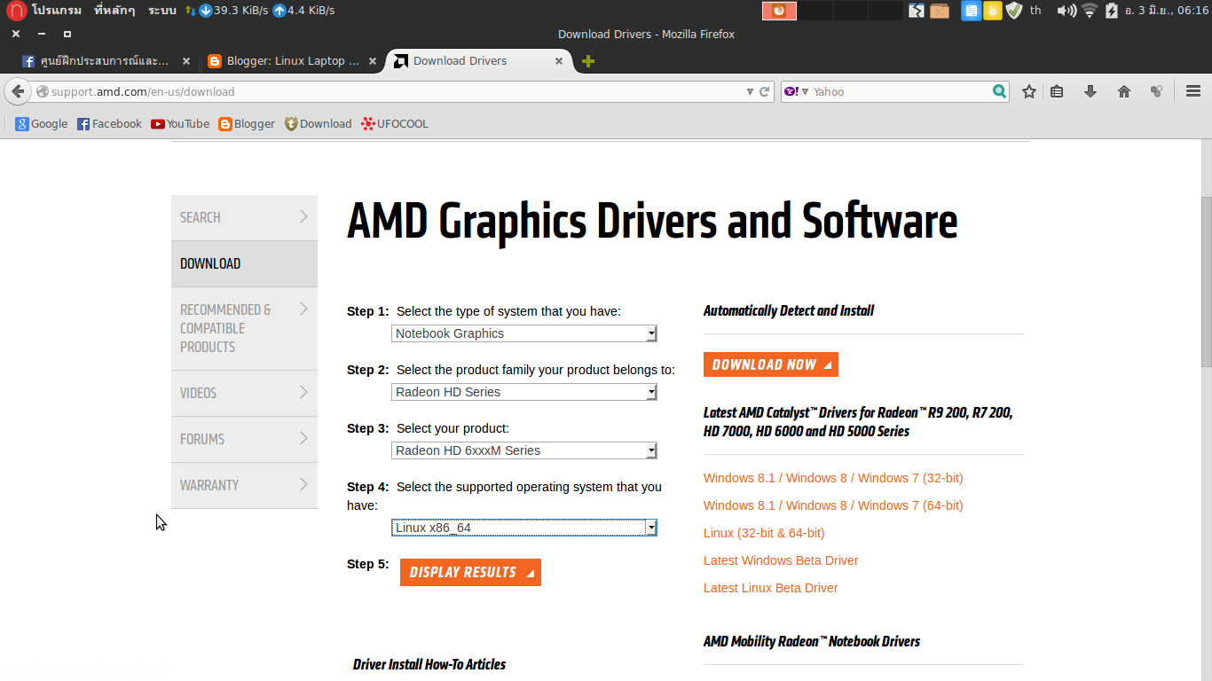Open Facebook from the bookmarks toolbar
Viewport: 1212px width, 681px height.
tap(109, 123)
